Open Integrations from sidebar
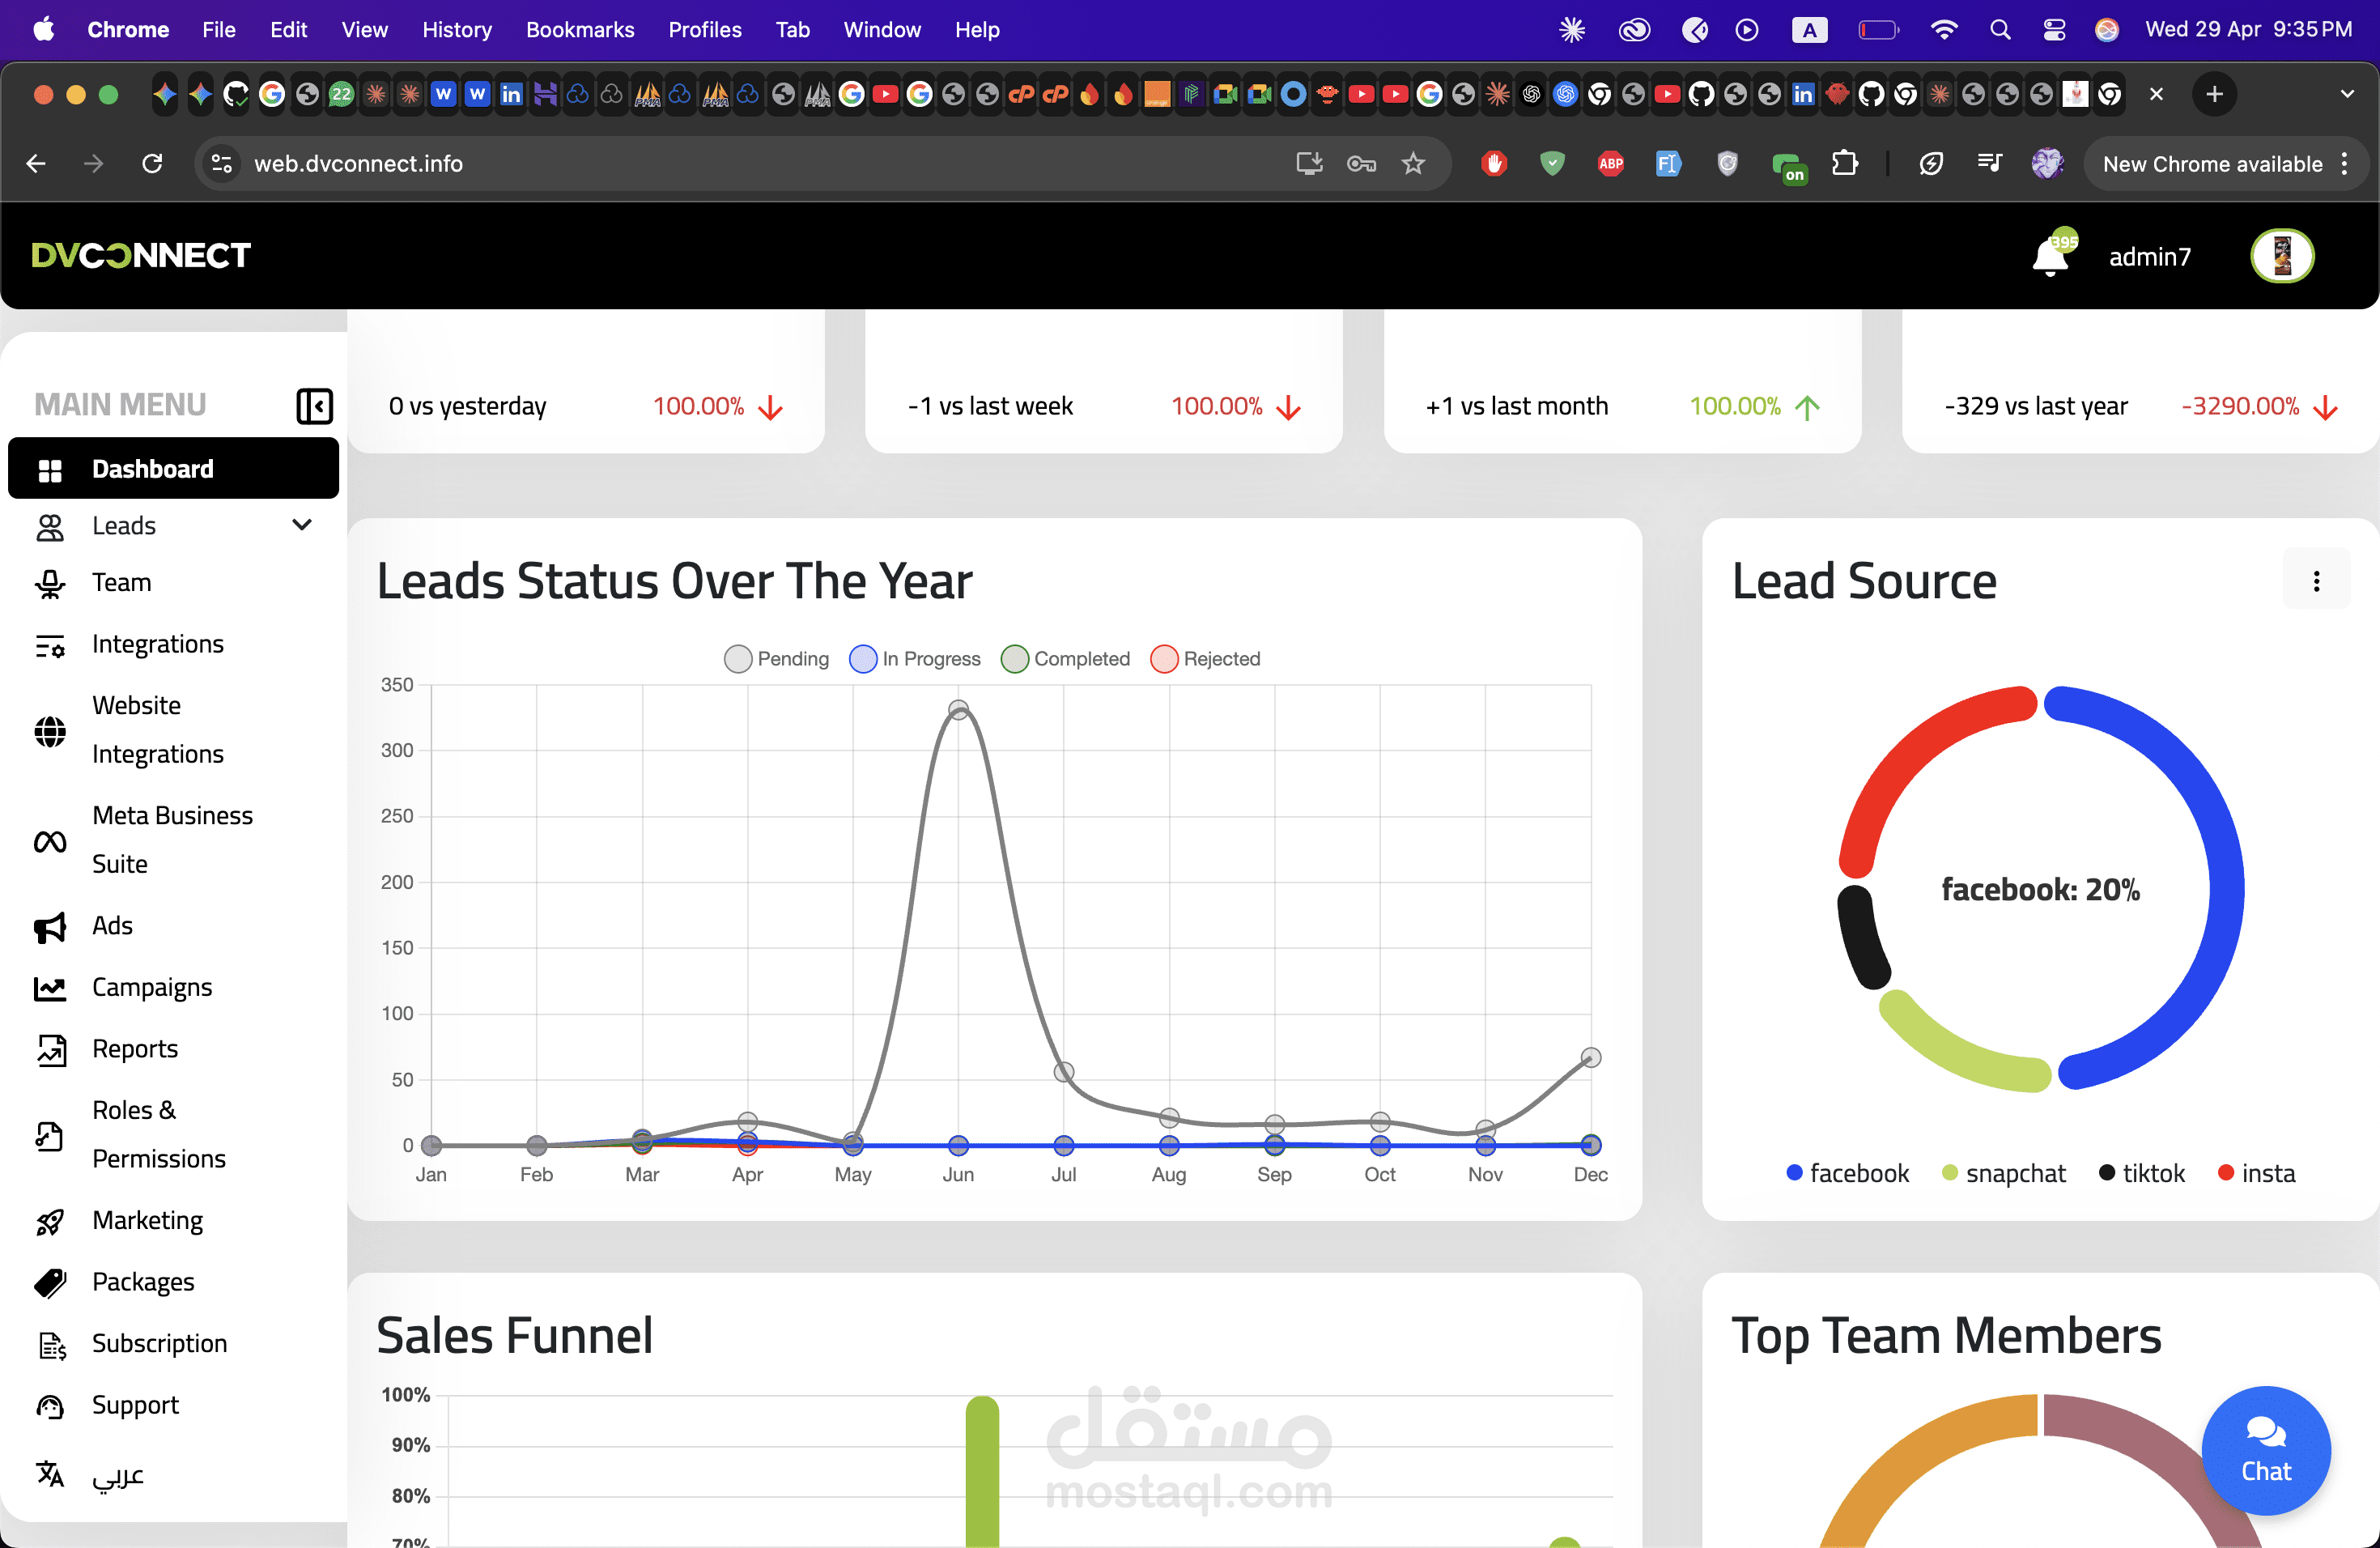This screenshot has width=2380, height=1548. tap(158, 644)
